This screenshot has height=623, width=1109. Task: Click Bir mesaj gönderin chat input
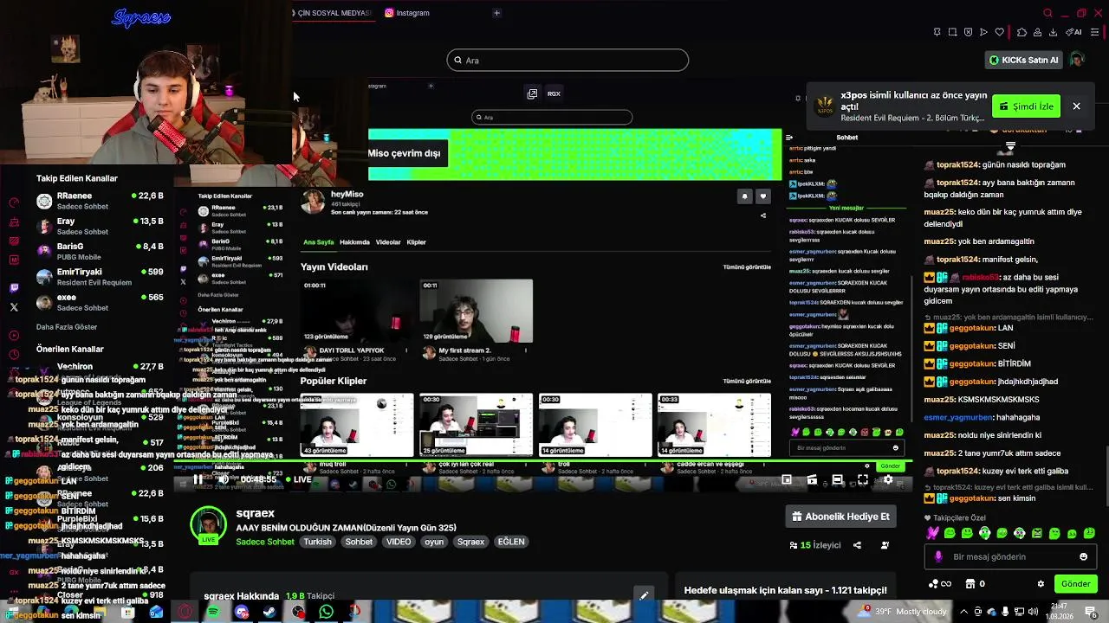pyautogui.click(x=1010, y=557)
